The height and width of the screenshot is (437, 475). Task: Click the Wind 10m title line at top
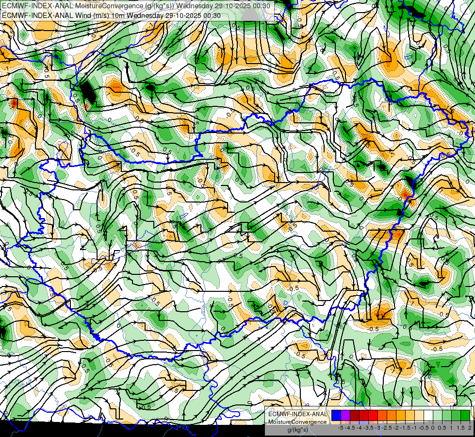pyautogui.click(x=111, y=16)
